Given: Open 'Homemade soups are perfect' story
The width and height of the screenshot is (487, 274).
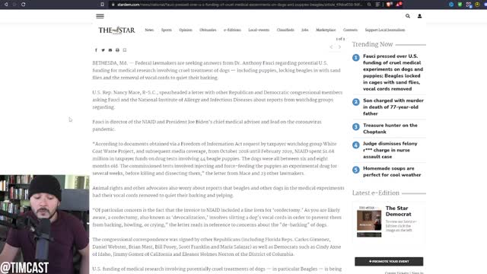Looking at the screenshot, I should pos(392,171).
